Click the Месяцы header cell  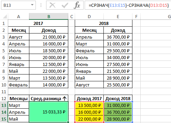pos(19,98)
